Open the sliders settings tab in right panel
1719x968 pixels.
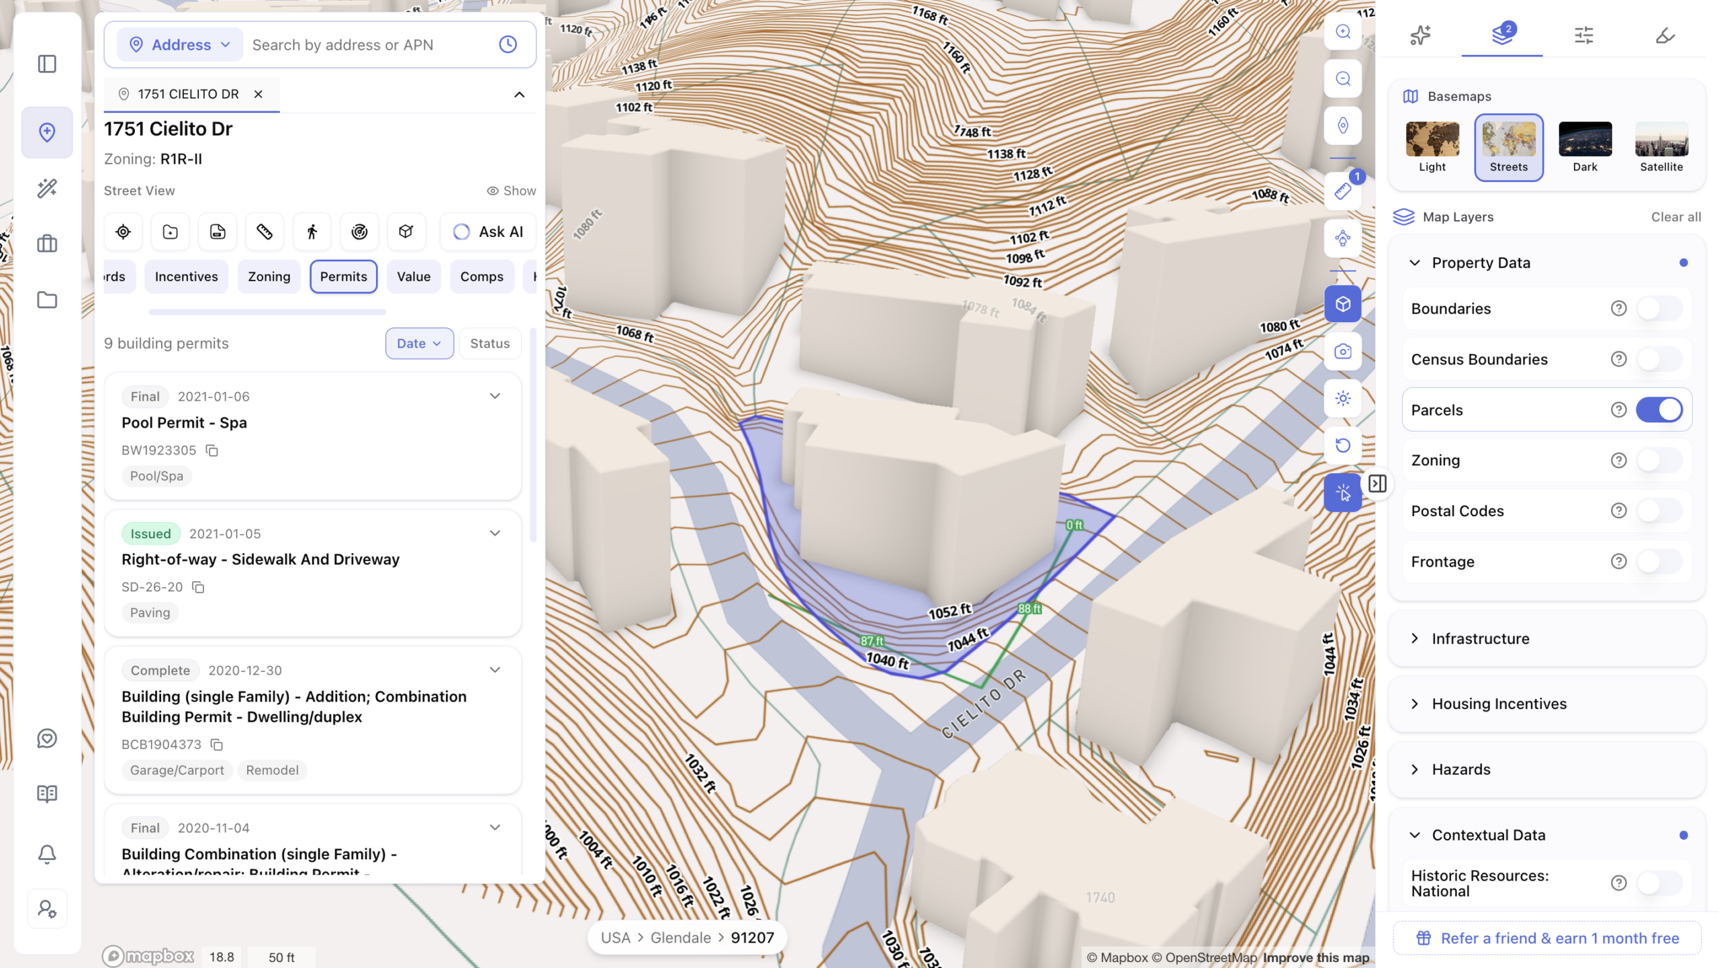coord(1584,35)
